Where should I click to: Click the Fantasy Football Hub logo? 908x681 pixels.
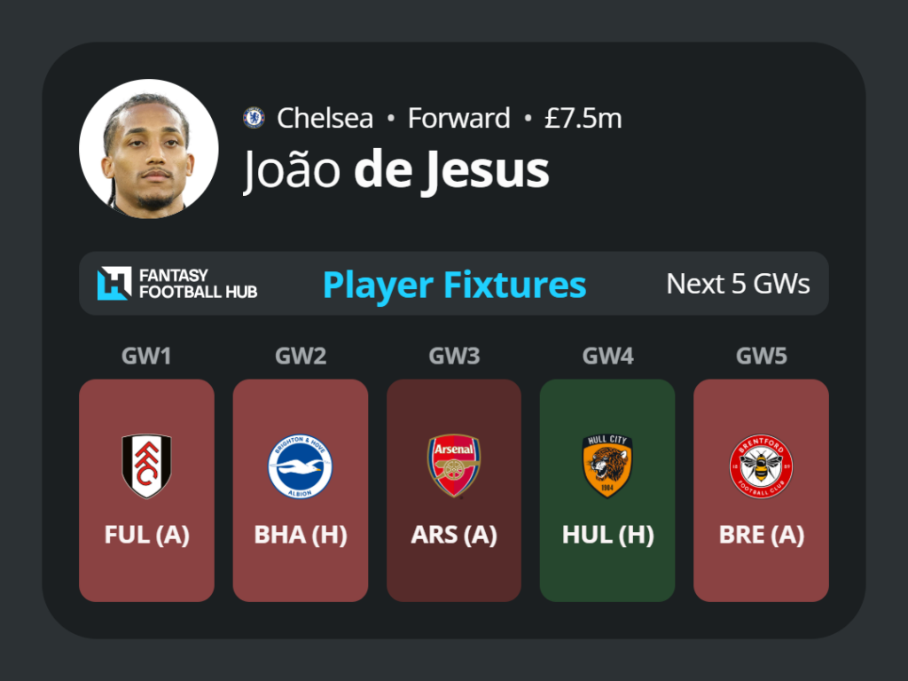coord(177,284)
